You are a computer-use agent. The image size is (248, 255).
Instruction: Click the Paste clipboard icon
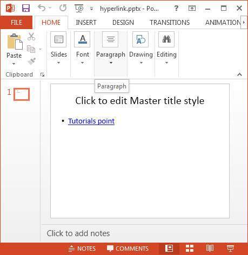pyautogui.click(x=15, y=42)
